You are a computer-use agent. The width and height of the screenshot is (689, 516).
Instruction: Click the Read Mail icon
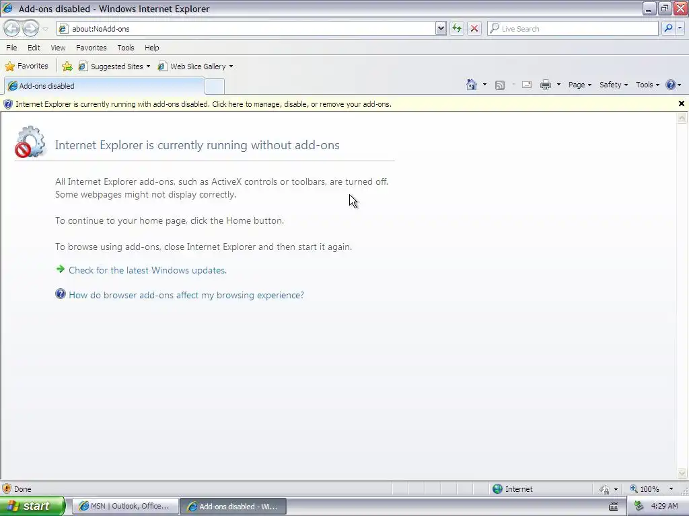pos(527,85)
